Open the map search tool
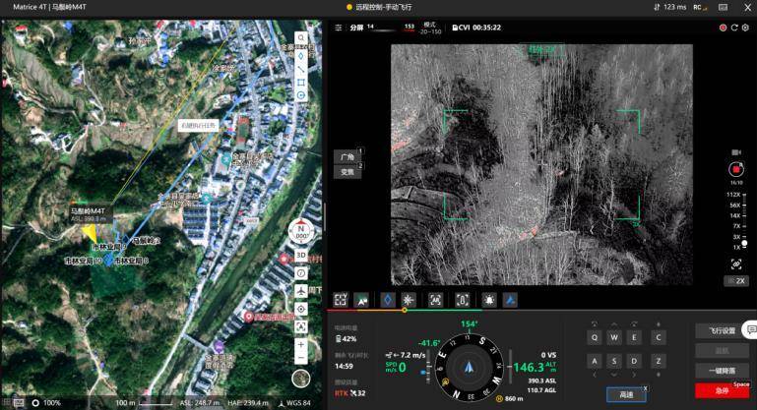Viewport: 757px width, 410px height. 301,38
